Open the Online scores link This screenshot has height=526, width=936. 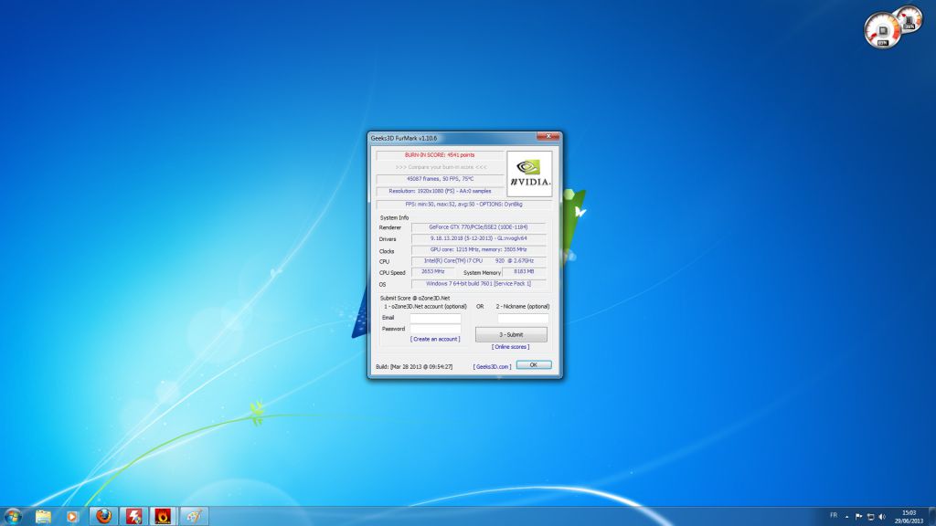[510, 346]
